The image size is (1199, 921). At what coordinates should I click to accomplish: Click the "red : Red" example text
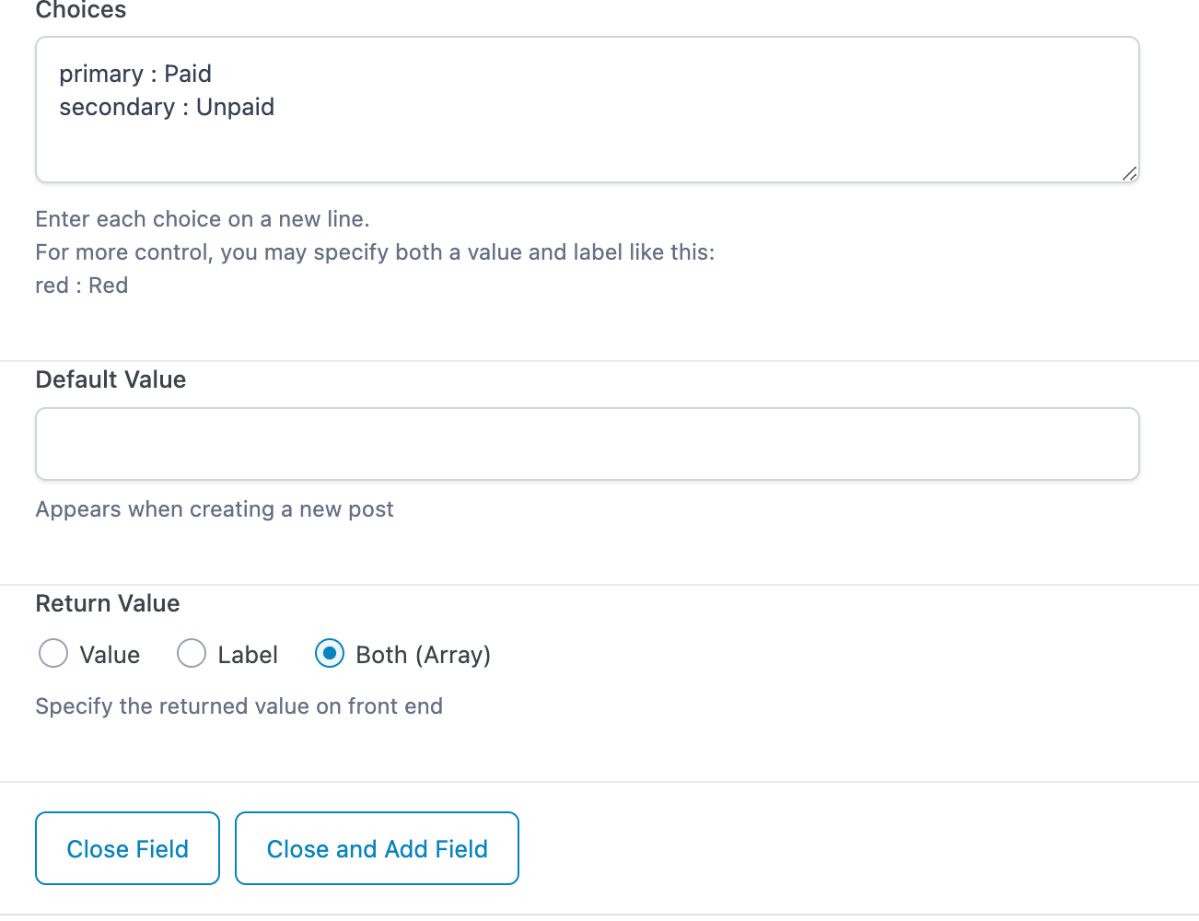(82, 286)
